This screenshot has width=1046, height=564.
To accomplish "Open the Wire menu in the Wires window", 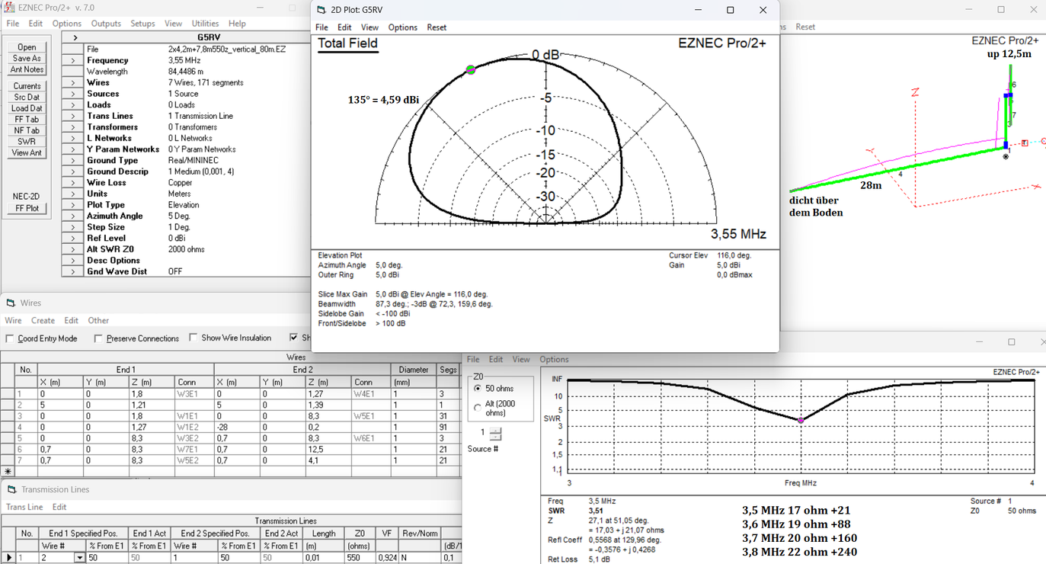I will [x=13, y=321].
